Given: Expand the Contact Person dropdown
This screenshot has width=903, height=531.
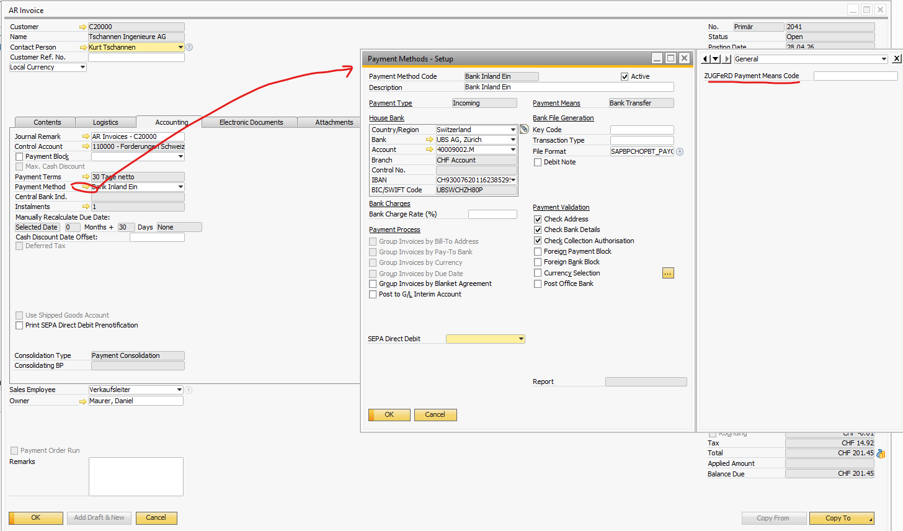Looking at the screenshot, I should (x=180, y=47).
